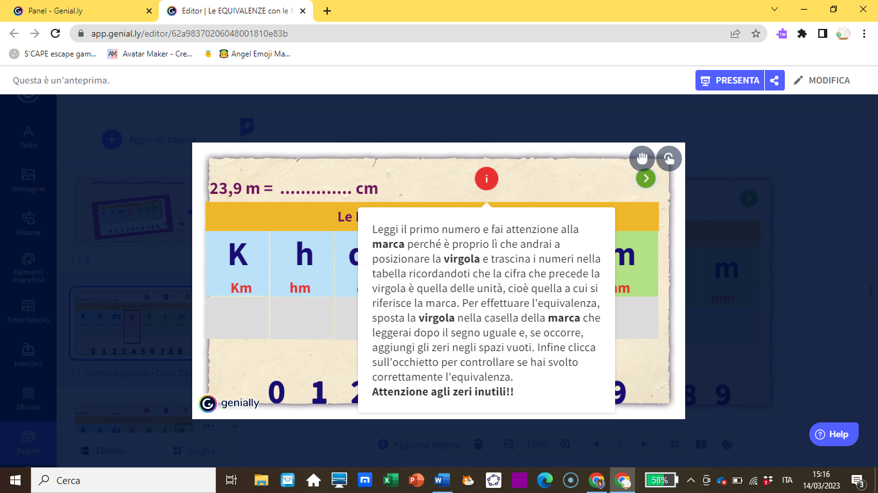The height and width of the screenshot is (493, 878).
Task: Toggle the Chrome side panel
Action: [x=822, y=33]
